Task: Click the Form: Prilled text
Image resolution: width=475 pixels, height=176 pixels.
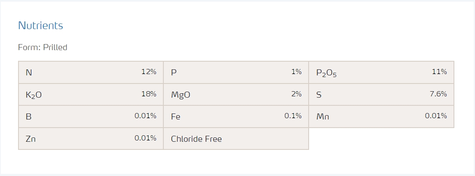Action: 43,47
